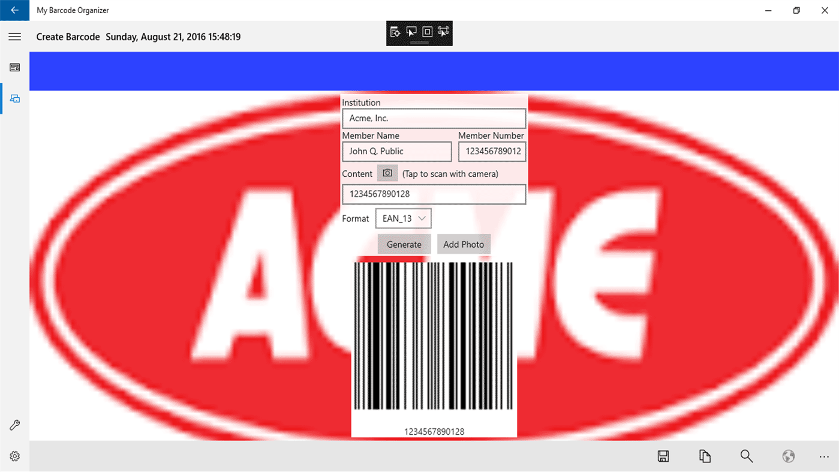Open the key icon near the bottom sidebar
The height and width of the screenshot is (472, 839).
point(14,425)
